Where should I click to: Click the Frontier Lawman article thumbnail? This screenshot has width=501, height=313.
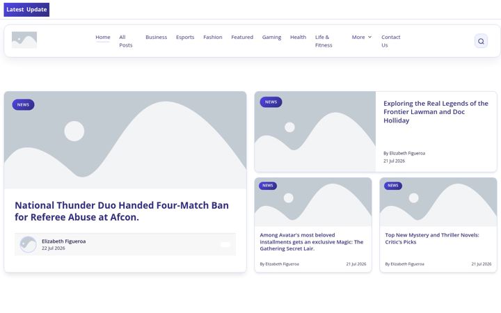[x=315, y=131]
